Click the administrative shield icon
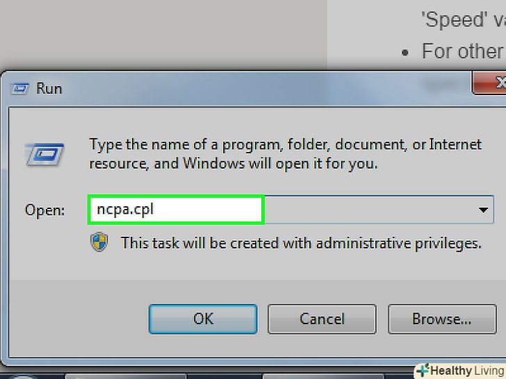The height and width of the screenshot is (379, 506). (99, 242)
